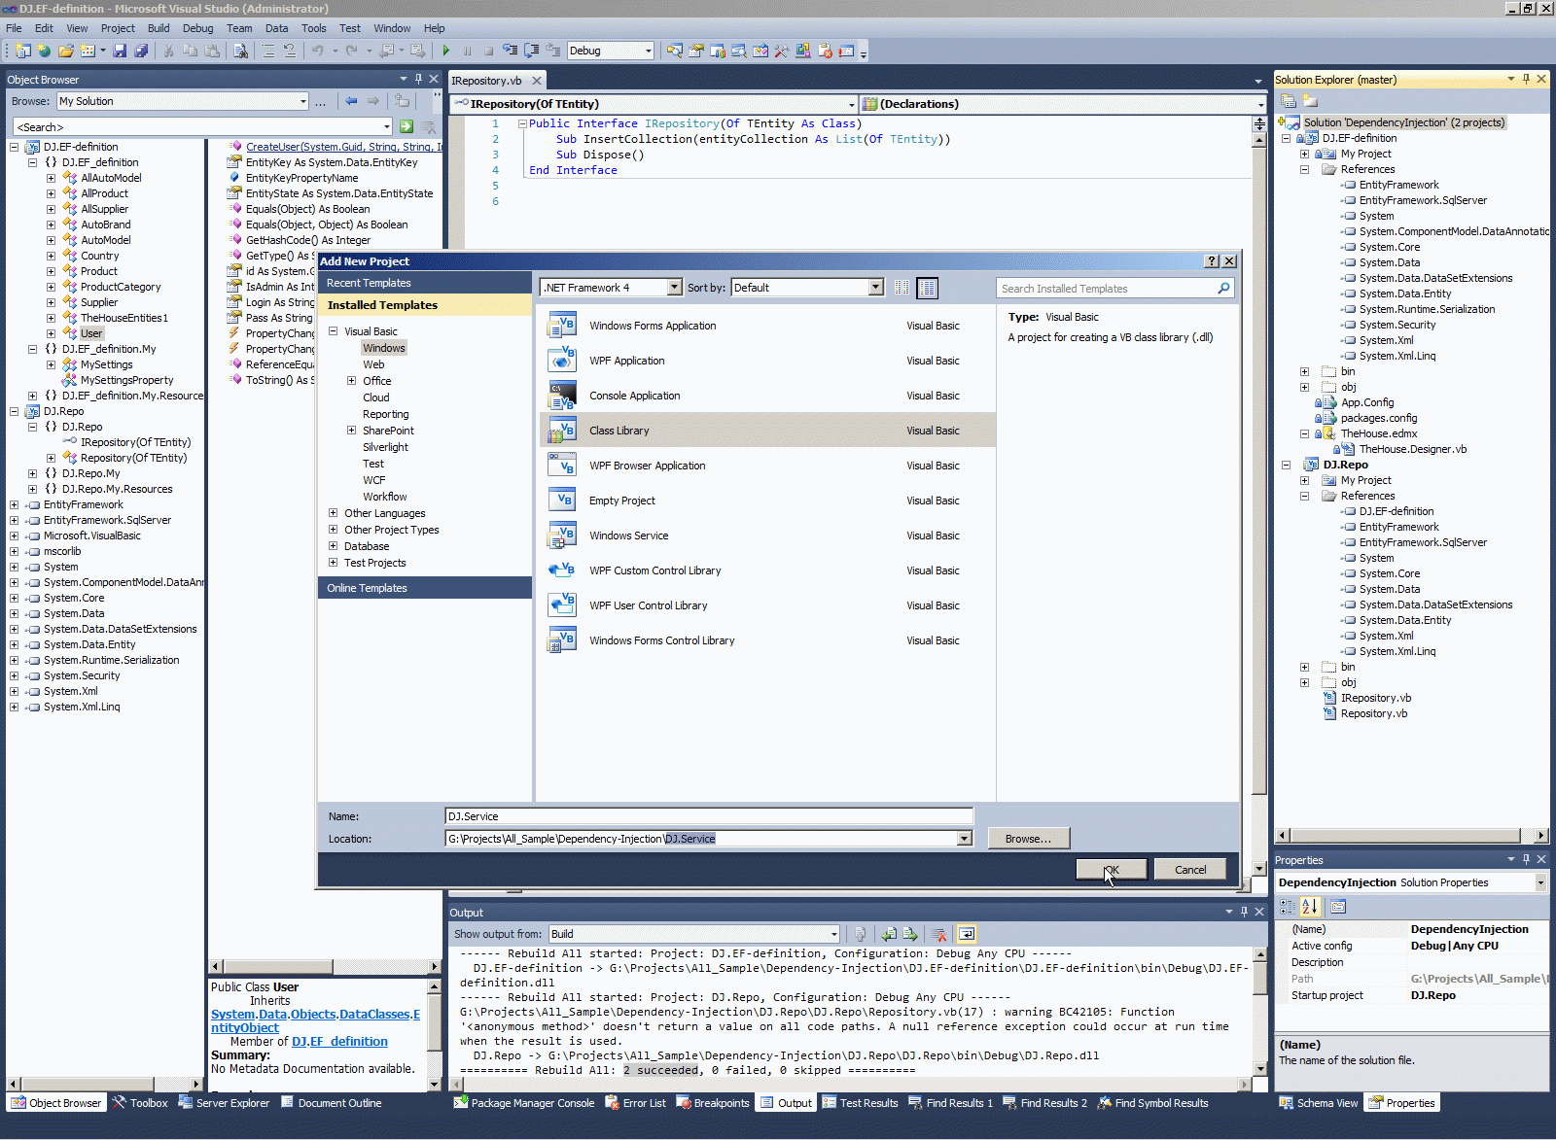Image resolution: width=1556 pixels, height=1140 pixels.
Task: Click the Clear All output icon
Action: 939,934
